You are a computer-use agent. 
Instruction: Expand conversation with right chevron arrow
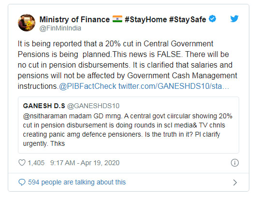pos(235,183)
